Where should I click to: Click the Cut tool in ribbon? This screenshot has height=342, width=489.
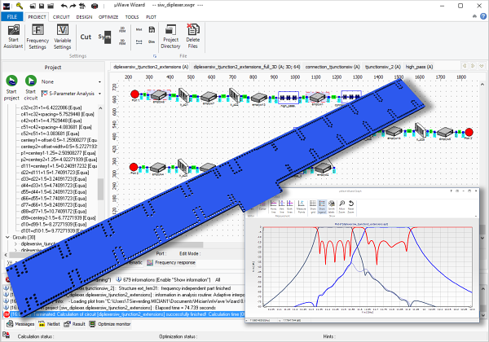86,37
